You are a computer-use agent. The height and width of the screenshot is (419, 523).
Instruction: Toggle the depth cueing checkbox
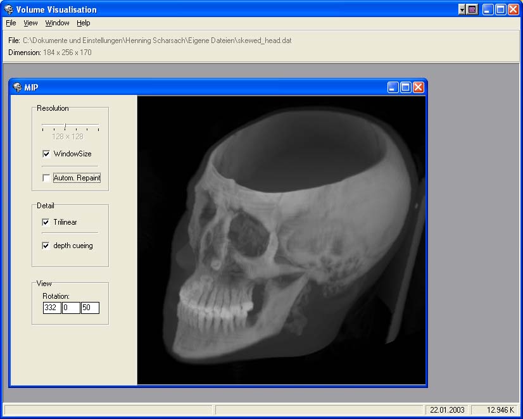[x=46, y=246]
